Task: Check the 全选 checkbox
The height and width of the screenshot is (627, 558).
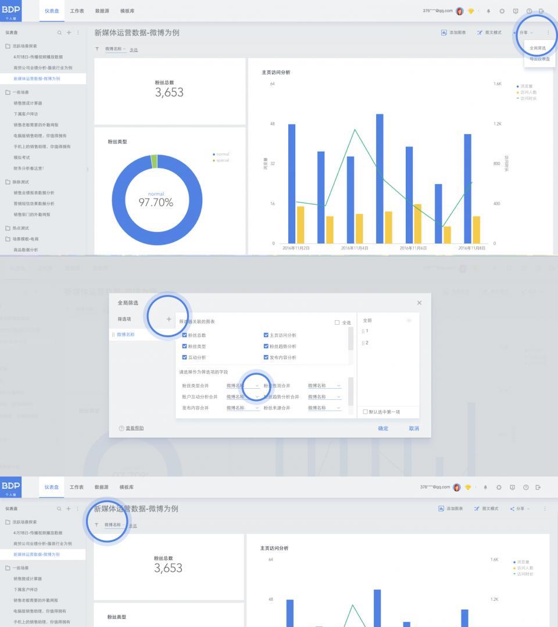Action: 337,323
